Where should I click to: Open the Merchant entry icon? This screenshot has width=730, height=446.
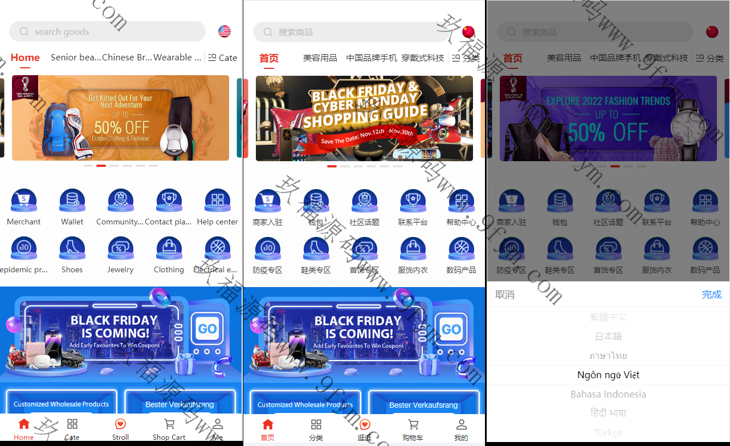click(x=23, y=200)
